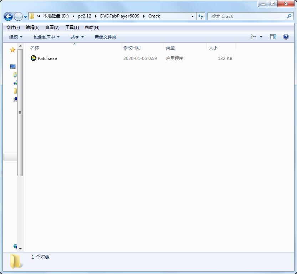Toggle the preview pane button

pyautogui.click(x=273, y=37)
